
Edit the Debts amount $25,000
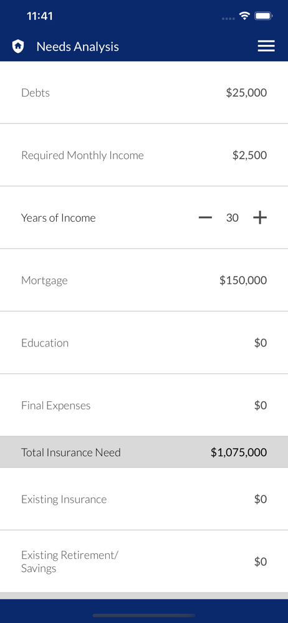(x=246, y=93)
